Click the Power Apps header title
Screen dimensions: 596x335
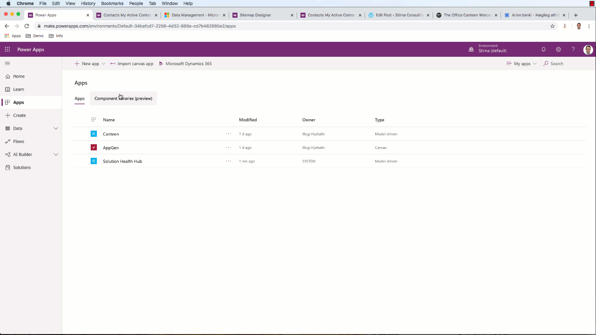[x=31, y=49]
